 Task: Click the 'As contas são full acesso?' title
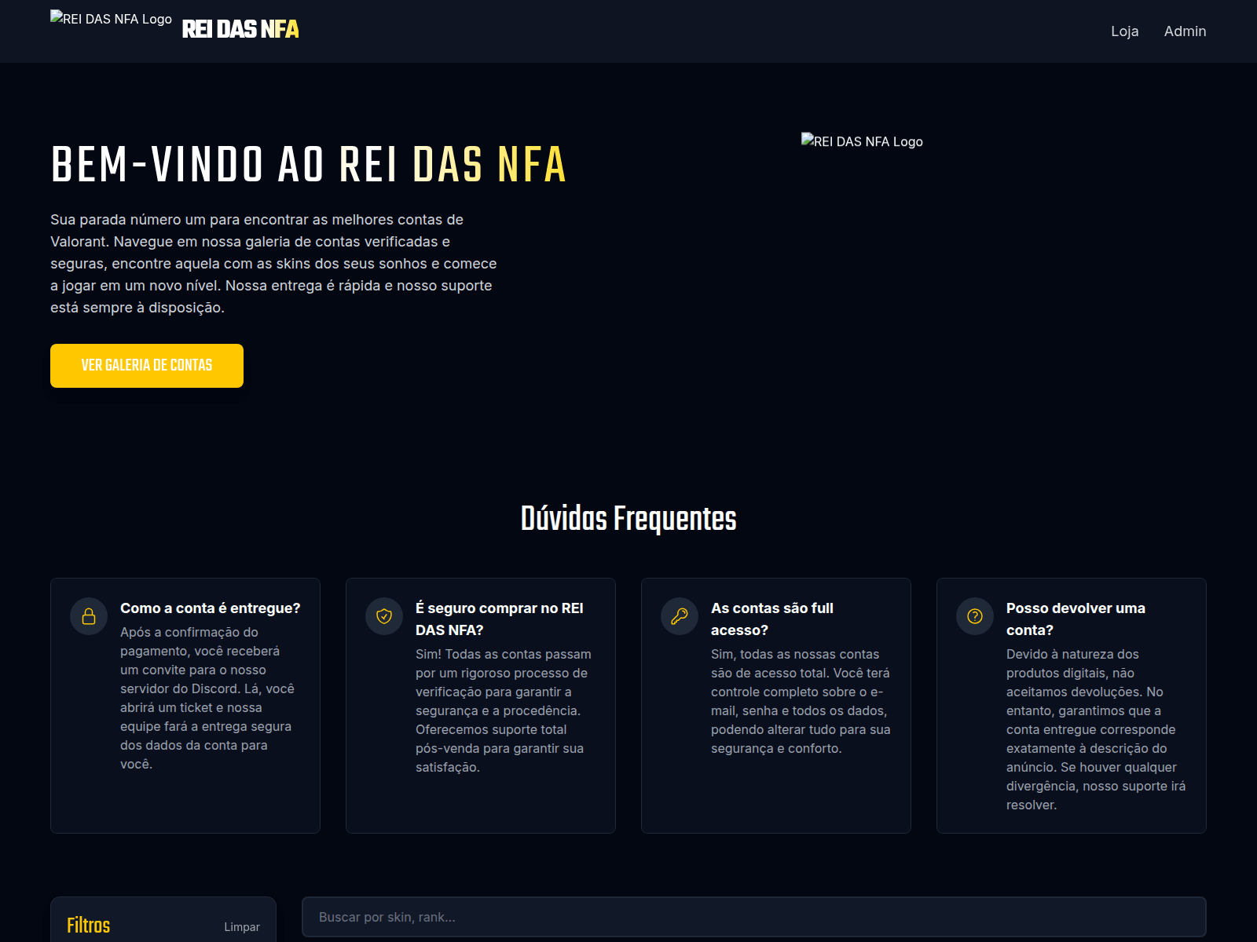[x=772, y=619]
